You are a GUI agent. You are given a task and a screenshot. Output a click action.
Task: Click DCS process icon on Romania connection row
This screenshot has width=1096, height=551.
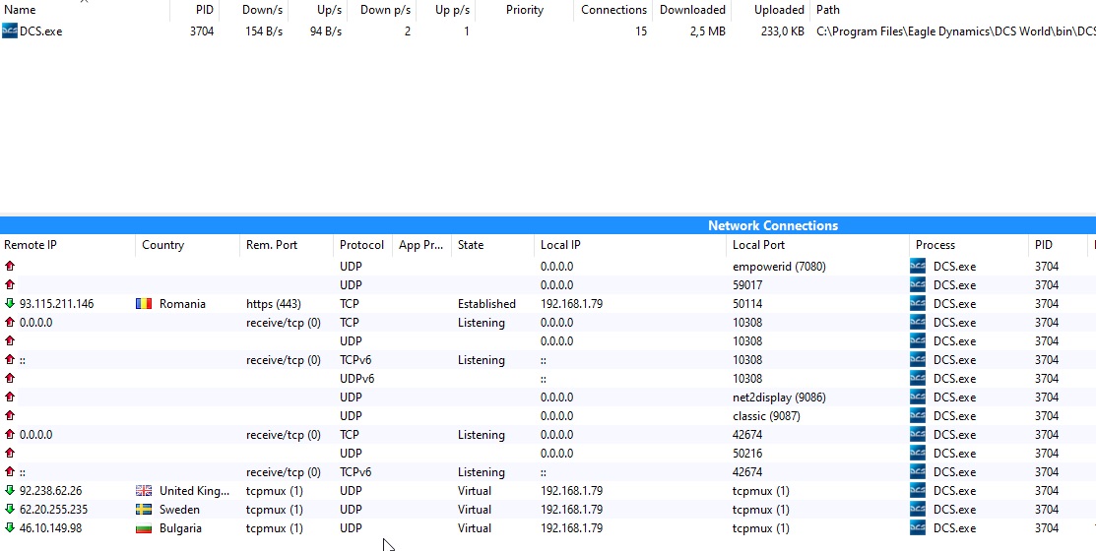coord(918,304)
